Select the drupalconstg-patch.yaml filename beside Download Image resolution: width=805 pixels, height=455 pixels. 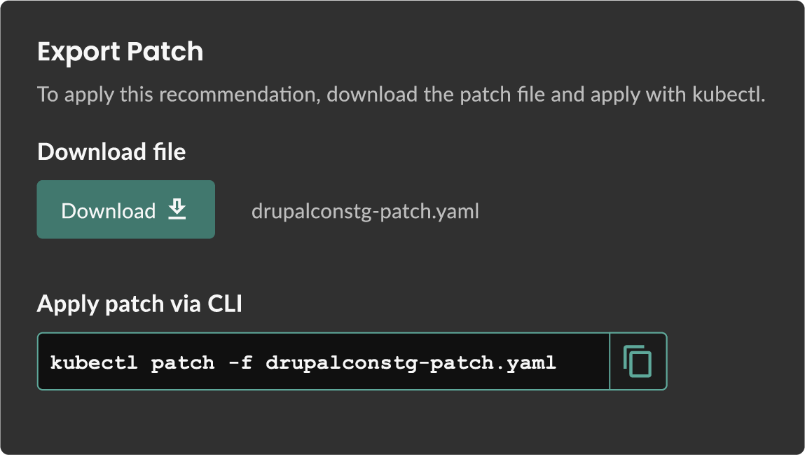click(365, 211)
